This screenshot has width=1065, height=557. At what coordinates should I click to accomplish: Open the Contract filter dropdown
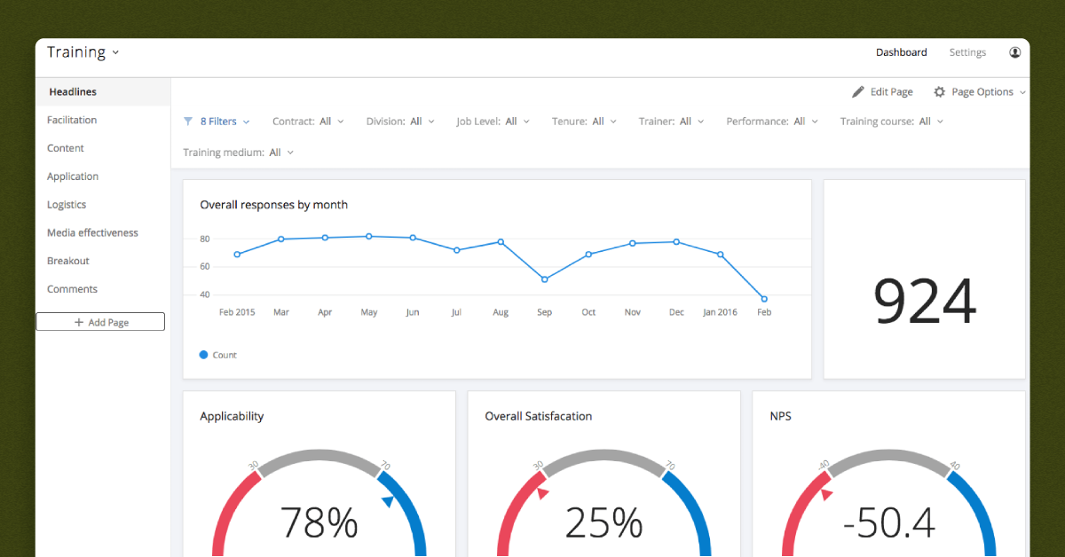click(x=308, y=122)
